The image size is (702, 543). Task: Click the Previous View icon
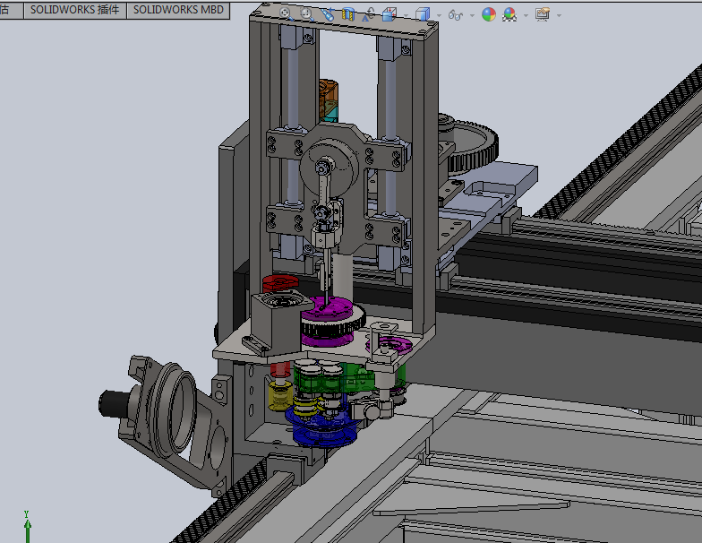click(x=328, y=14)
